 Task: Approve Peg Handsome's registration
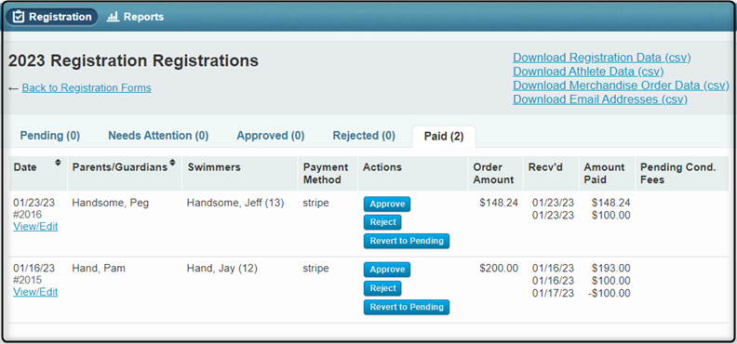pyautogui.click(x=387, y=205)
